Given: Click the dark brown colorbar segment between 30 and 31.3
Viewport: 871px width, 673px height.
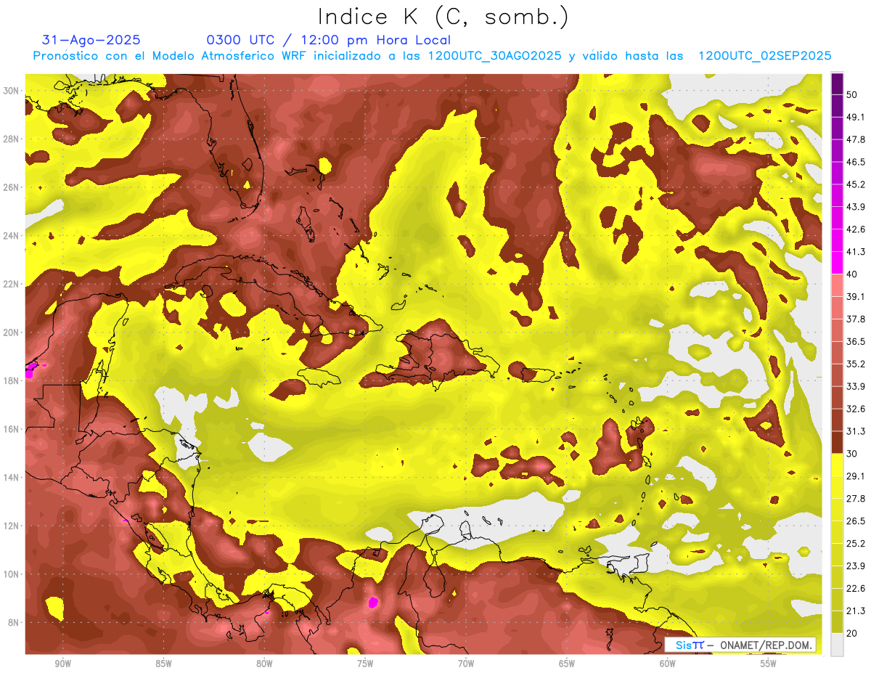Looking at the screenshot, I should [837, 442].
